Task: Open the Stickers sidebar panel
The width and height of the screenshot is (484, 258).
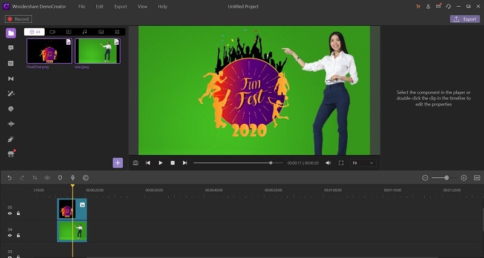Action: click(11, 109)
